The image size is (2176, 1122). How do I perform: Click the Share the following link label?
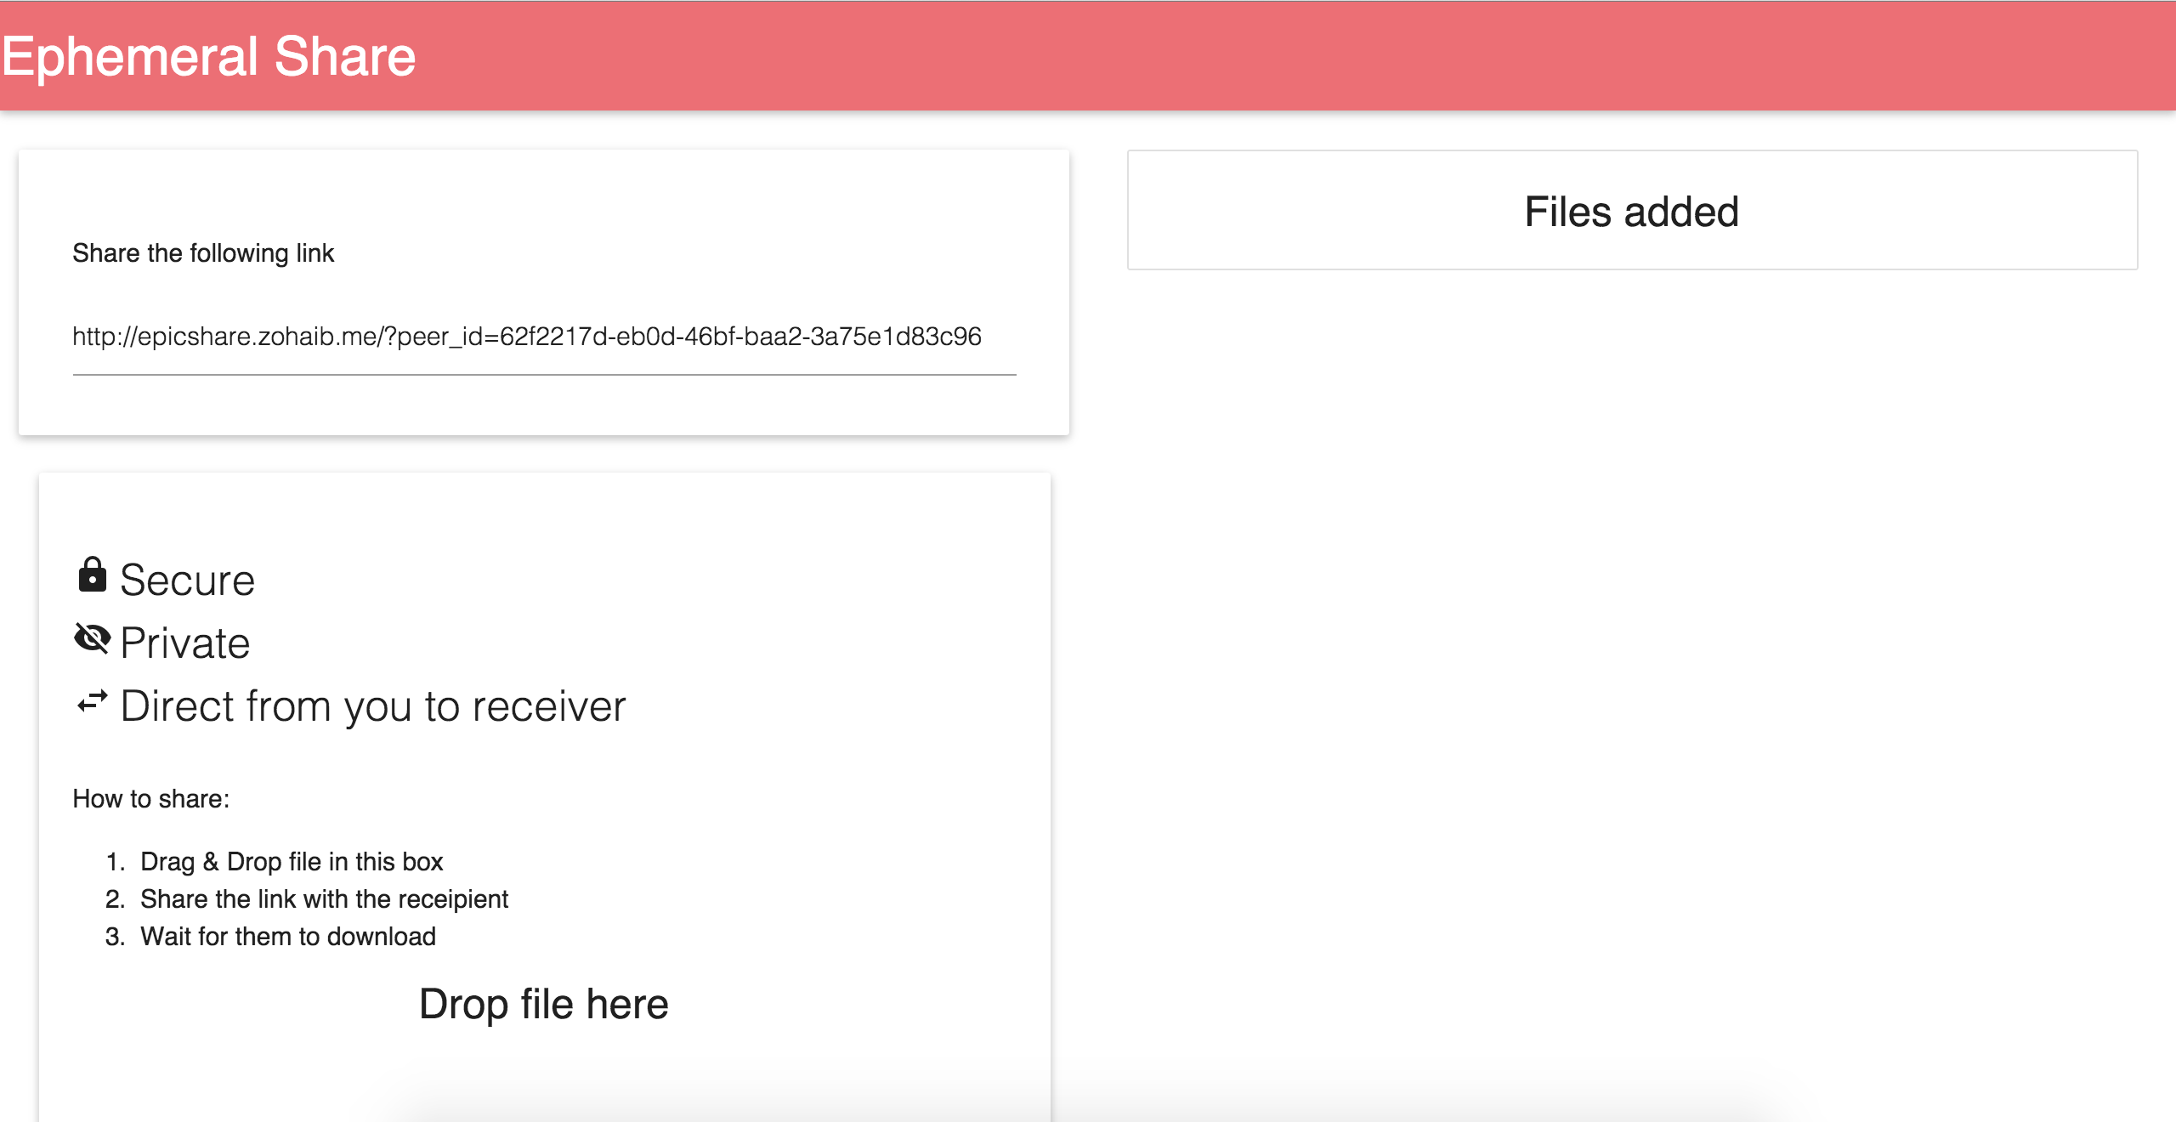click(203, 253)
